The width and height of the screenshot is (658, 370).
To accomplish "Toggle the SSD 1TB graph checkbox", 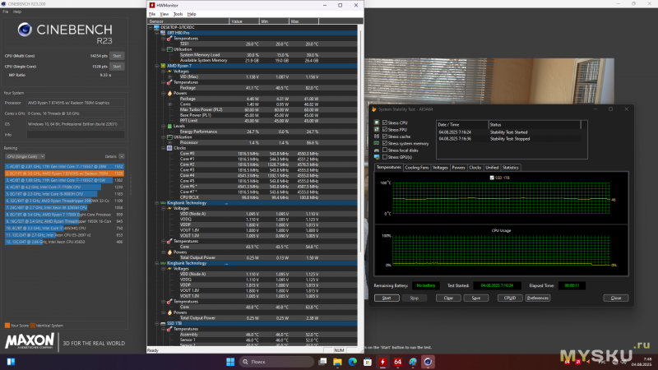I will tap(492, 178).
